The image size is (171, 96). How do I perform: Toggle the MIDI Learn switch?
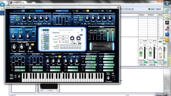102,11
